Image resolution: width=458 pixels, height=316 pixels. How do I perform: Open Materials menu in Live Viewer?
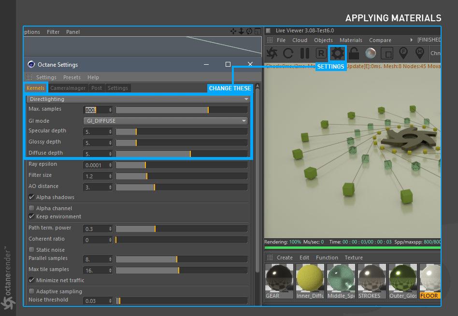click(x=351, y=40)
